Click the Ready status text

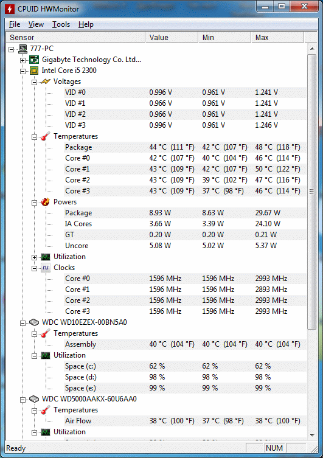coord(16,448)
